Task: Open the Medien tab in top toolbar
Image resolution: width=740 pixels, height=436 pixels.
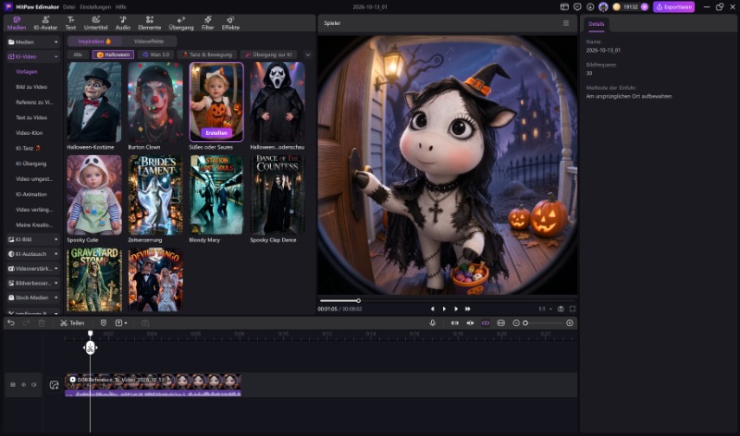Action: [x=17, y=22]
